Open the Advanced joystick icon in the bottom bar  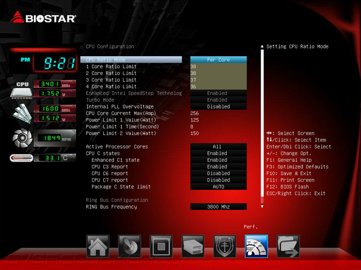(x=129, y=246)
